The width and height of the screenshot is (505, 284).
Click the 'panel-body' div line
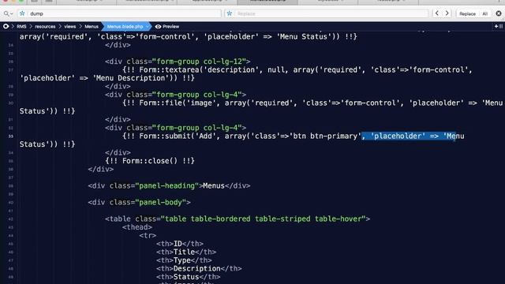click(x=139, y=202)
